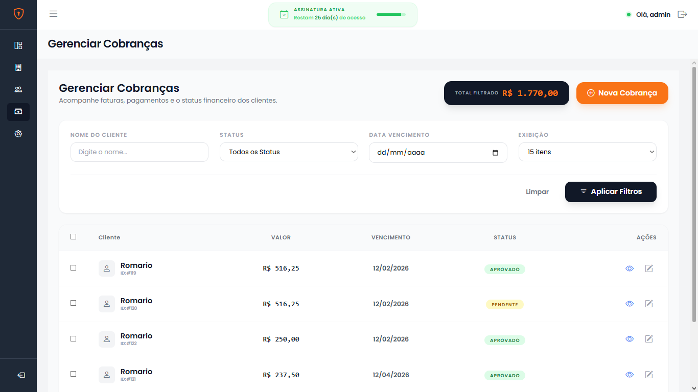Click the logout icon at sidebar bottom

coord(21,375)
